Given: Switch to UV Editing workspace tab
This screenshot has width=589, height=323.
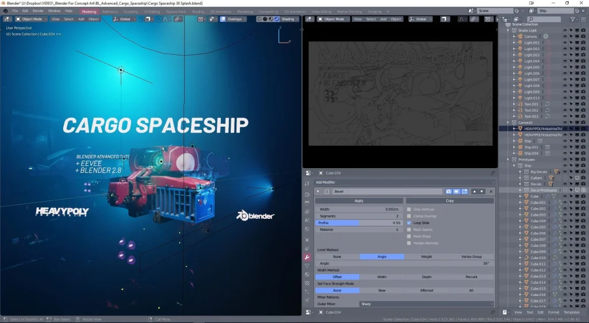Looking at the screenshot, I should click(152, 12).
